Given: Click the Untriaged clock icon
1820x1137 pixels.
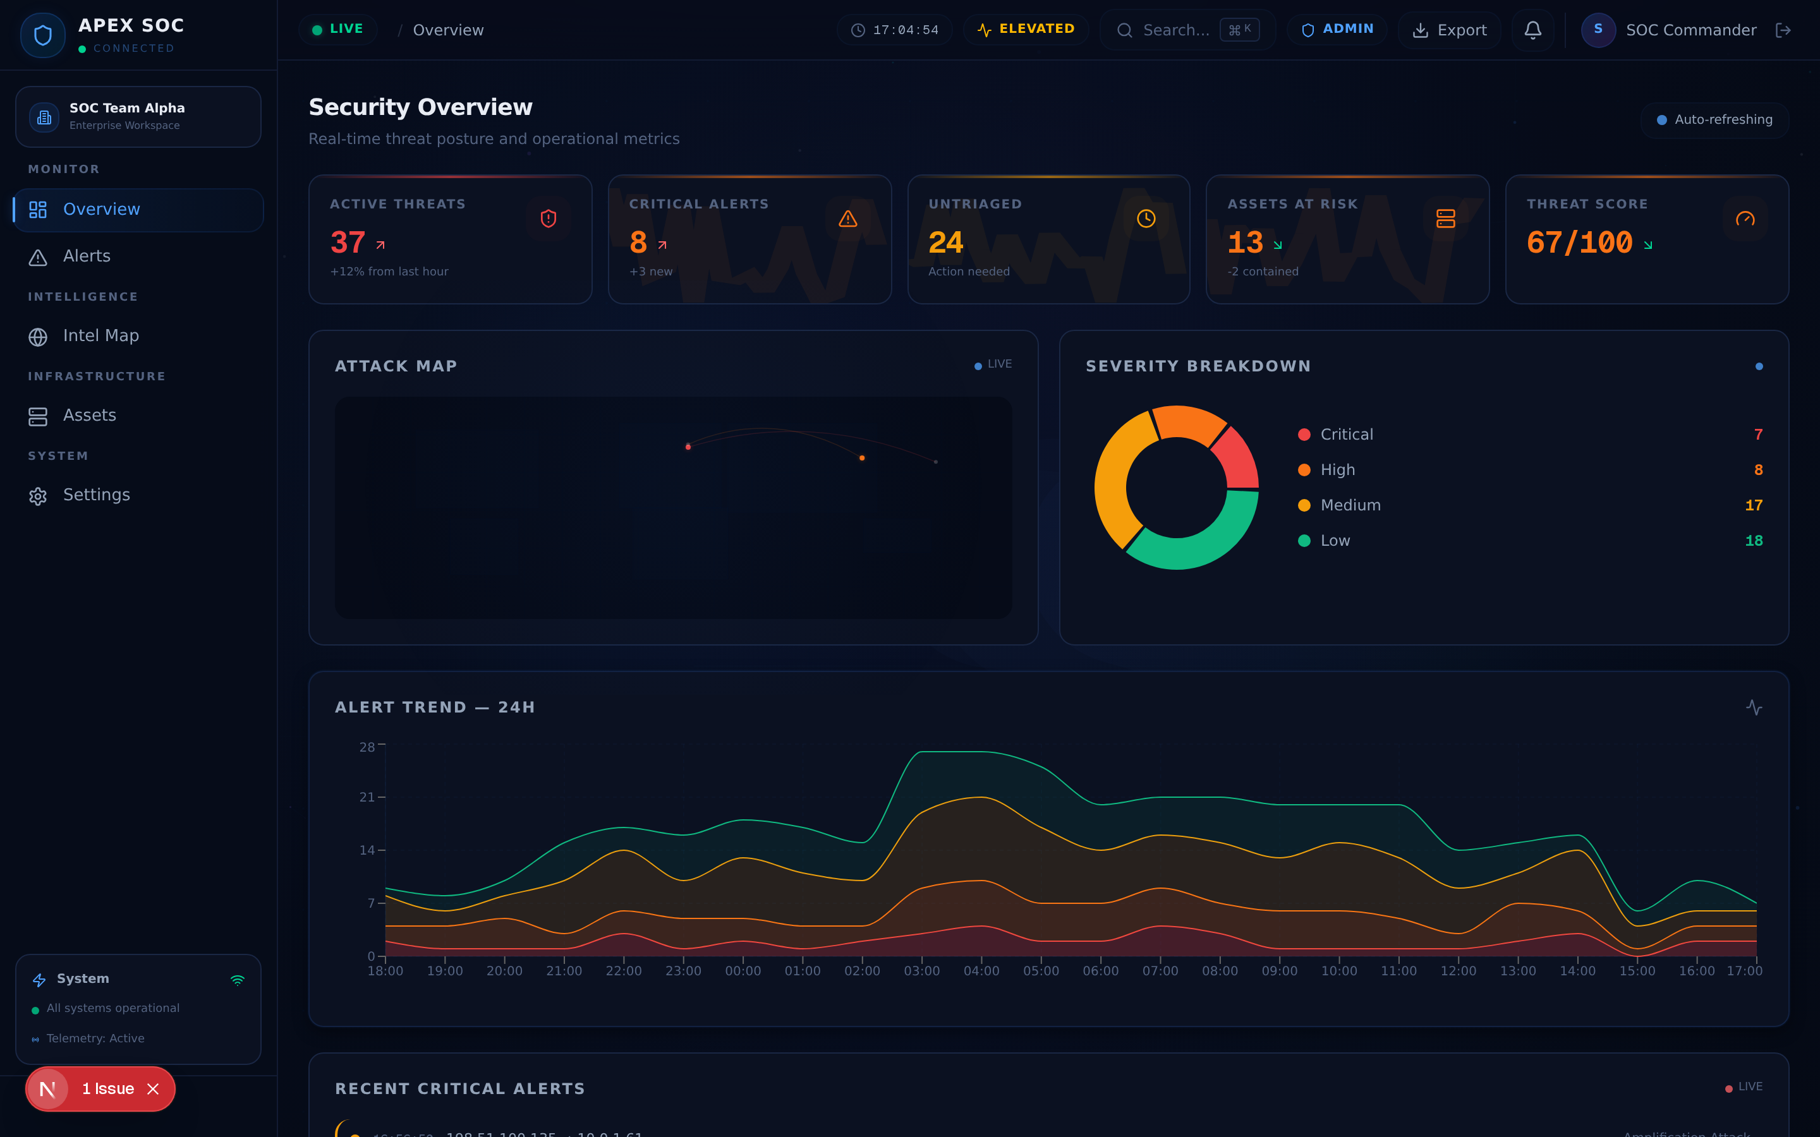Looking at the screenshot, I should [x=1145, y=218].
